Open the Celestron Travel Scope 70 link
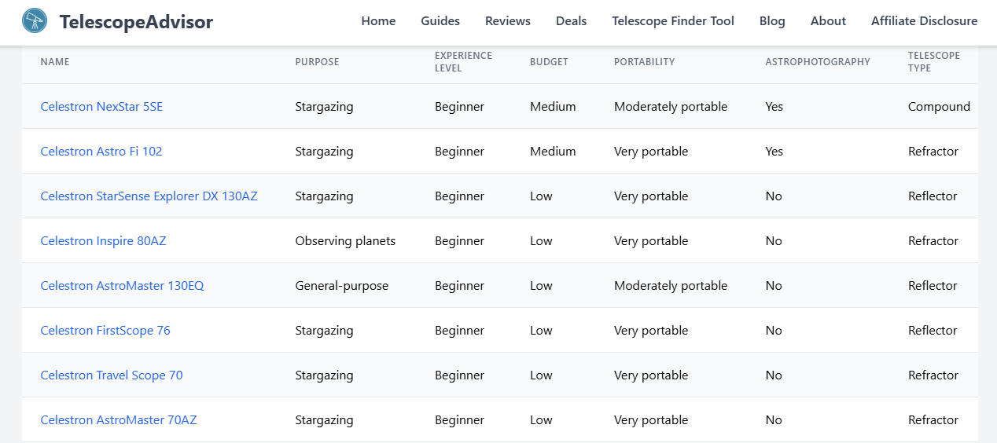Screen dimensions: 997x443 pyautogui.click(x=112, y=375)
